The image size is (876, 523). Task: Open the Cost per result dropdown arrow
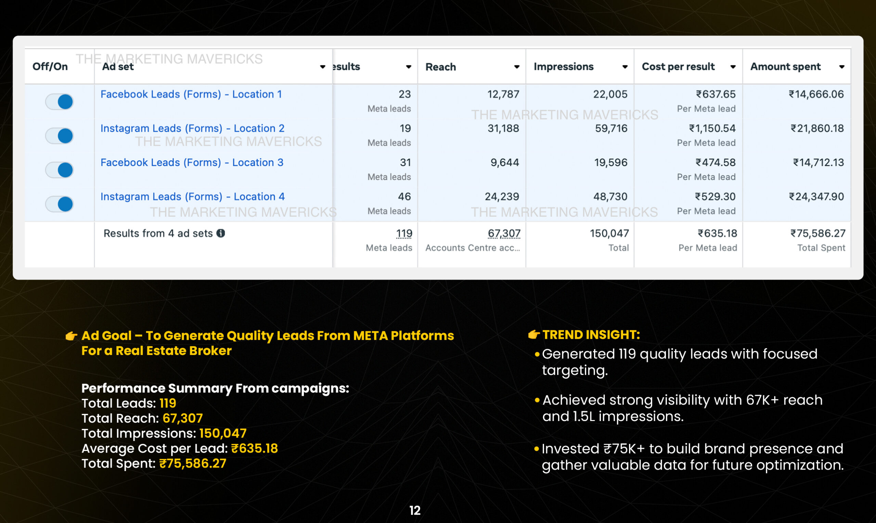point(733,67)
